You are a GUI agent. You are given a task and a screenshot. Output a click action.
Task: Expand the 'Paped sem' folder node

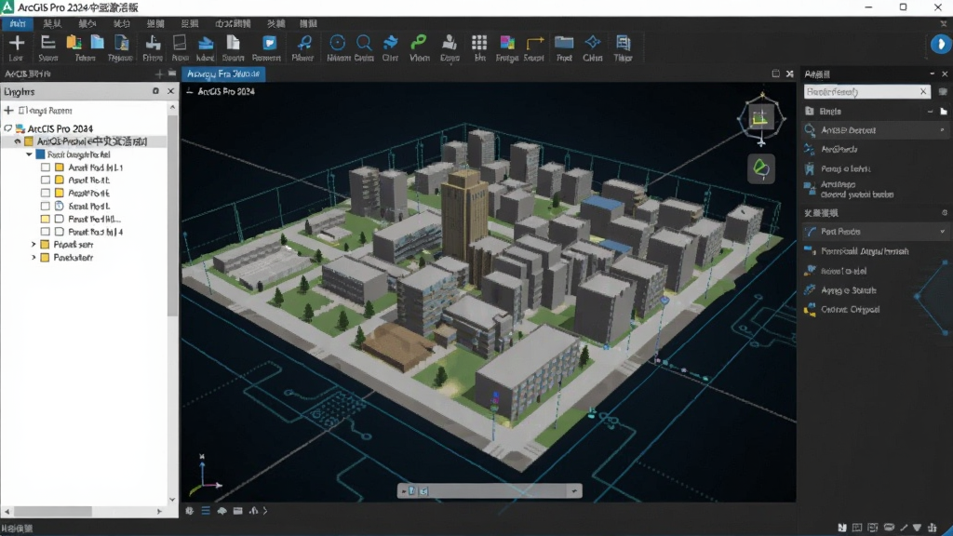click(x=34, y=245)
